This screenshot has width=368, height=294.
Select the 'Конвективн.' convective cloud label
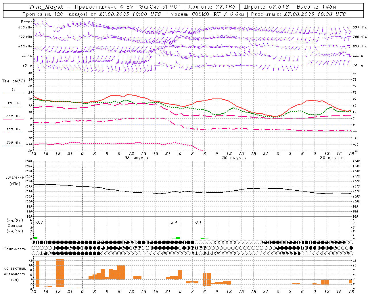point(15,268)
